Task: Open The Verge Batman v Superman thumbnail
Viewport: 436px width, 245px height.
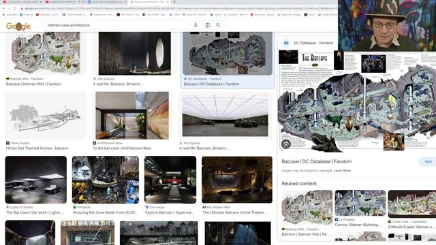Action: [x=170, y=180]
